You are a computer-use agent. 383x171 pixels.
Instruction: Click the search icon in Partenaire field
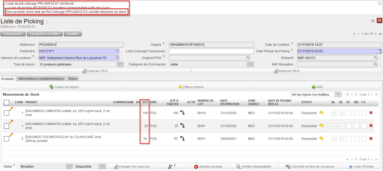coord(117,51)
